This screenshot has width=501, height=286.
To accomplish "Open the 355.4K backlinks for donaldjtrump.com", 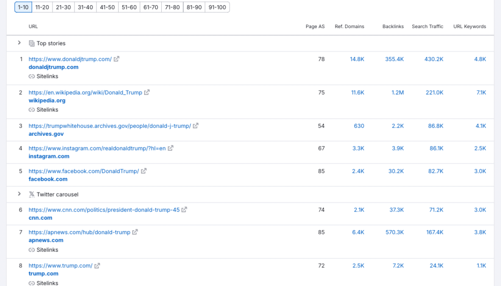I will pos(395,59).
